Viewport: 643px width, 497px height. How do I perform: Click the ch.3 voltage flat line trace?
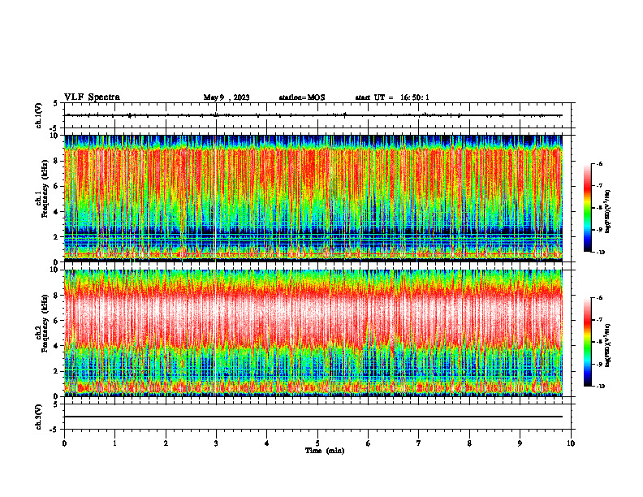coord(313,417)
